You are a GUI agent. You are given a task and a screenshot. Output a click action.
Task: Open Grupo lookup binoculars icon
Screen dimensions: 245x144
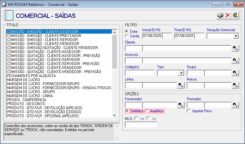235,73
